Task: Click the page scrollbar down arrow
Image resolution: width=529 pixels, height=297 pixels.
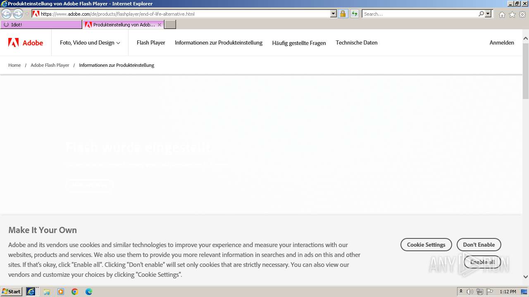Action: tap(526, 277)
